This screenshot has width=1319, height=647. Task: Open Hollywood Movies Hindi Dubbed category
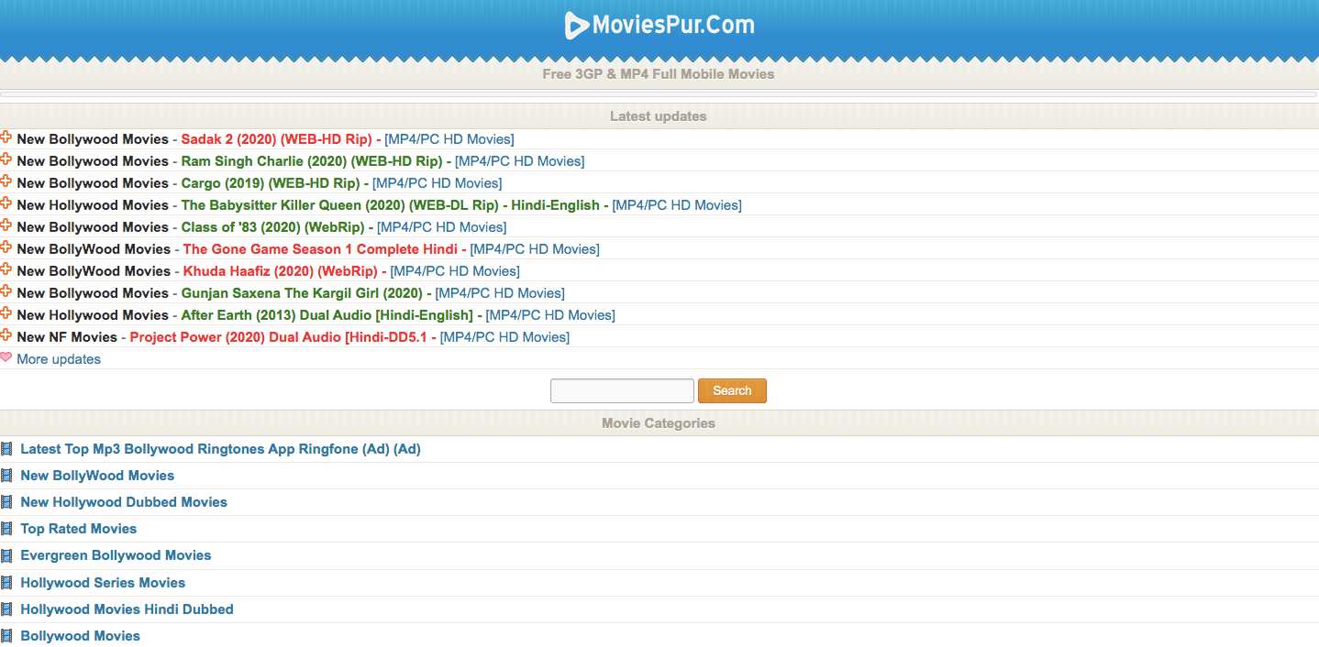127,609
